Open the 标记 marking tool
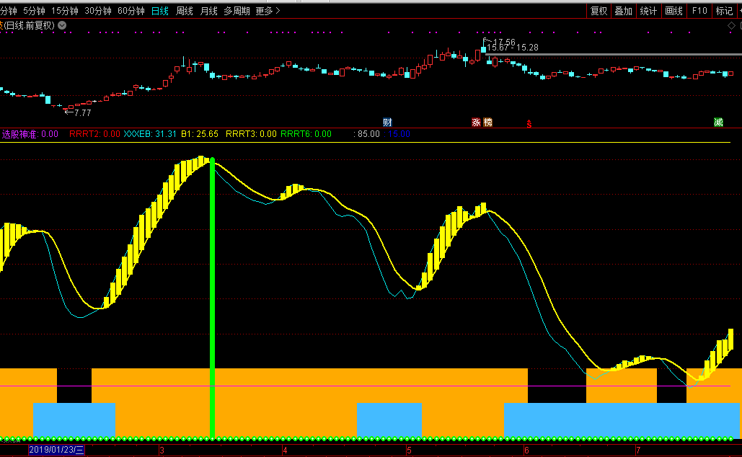The width and height of the screenshot is (742, 457). (x=723, y=11)
